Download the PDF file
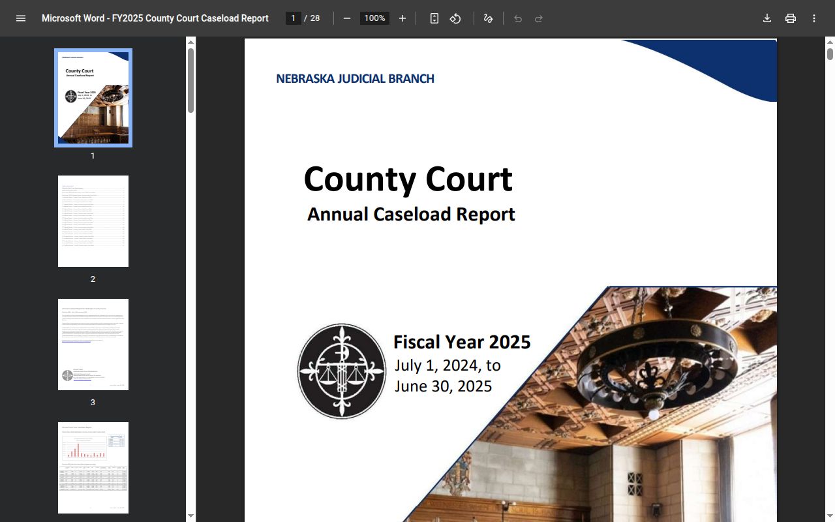The width and height of the screenshot is (835, 522). tap(767, 18)
